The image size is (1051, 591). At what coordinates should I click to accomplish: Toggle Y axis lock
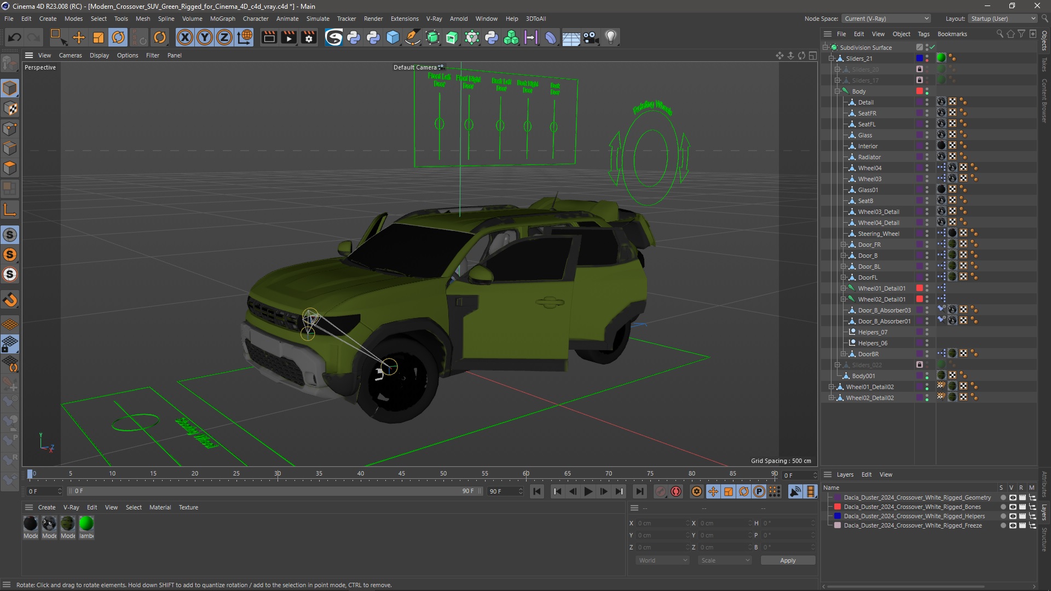pyautogui.click(x=205, y=37)
